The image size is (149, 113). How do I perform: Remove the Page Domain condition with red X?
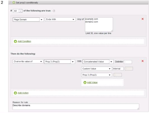tap(143, 19)
